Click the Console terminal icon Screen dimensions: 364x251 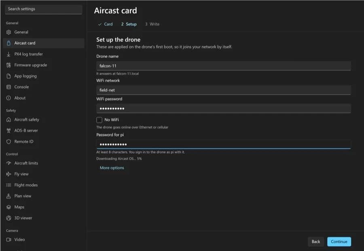(x=8, y=87)
